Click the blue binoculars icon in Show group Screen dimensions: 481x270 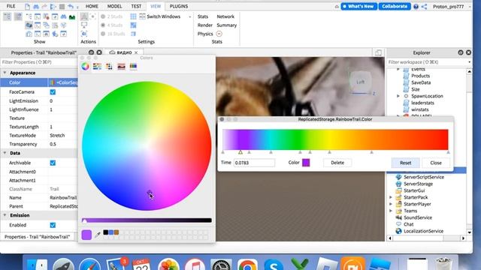click(63, 16)
